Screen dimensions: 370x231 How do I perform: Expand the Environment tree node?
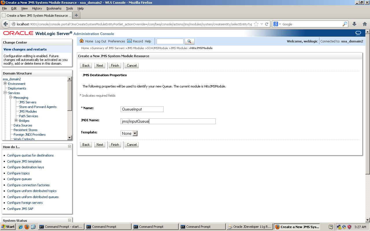pyautogui.click(x=5, y=84)
